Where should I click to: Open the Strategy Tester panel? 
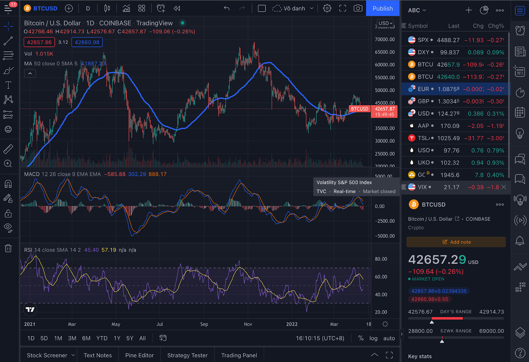(x=187, y=355)
